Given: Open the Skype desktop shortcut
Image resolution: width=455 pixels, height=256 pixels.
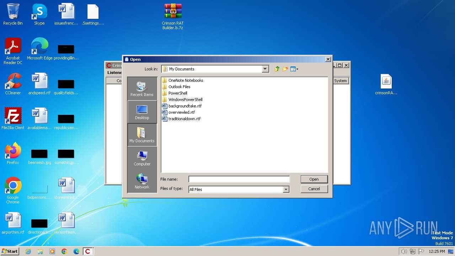Looking at the screenshot, I should (x=39, y=14).
